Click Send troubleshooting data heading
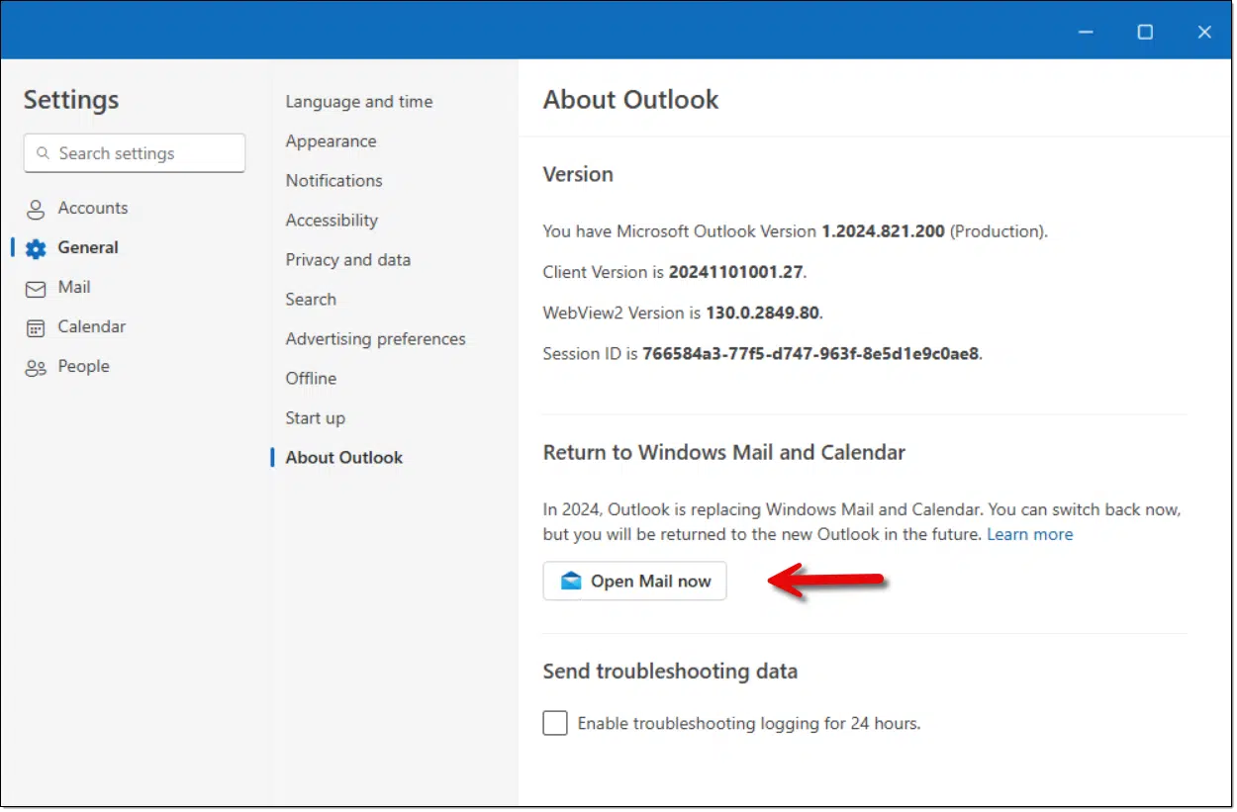The height and width of the screenshot is (812, 1237). point(670,672)
